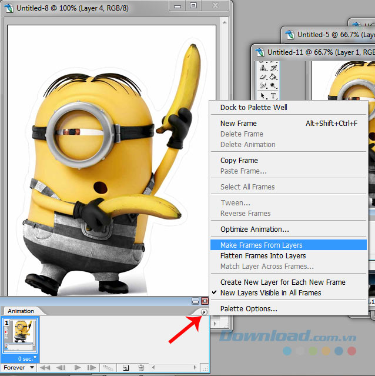Delete frame using the trash icon
The height and width of the screenshot is (376, 375).
[141, 368]
